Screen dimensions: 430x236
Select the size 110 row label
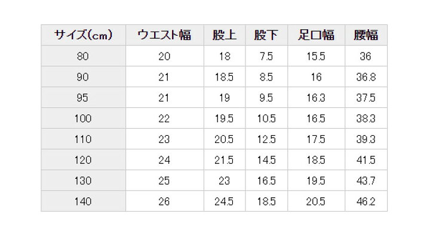[84, 139]
